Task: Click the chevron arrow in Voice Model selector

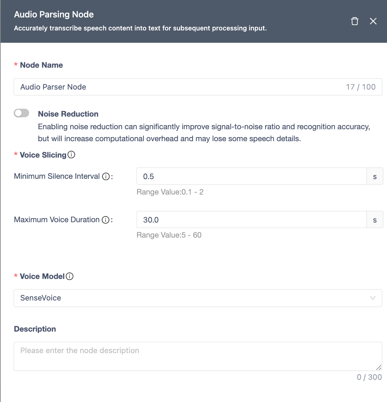Action: [x=373, y=298]
